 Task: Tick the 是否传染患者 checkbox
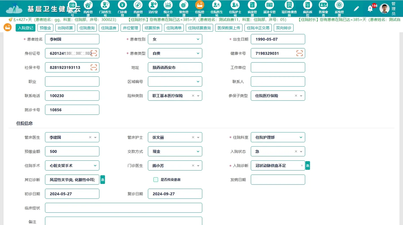tap(156, 180)
